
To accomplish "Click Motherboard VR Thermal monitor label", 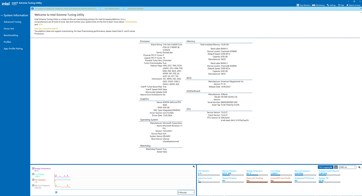I will tap(304, 178).
